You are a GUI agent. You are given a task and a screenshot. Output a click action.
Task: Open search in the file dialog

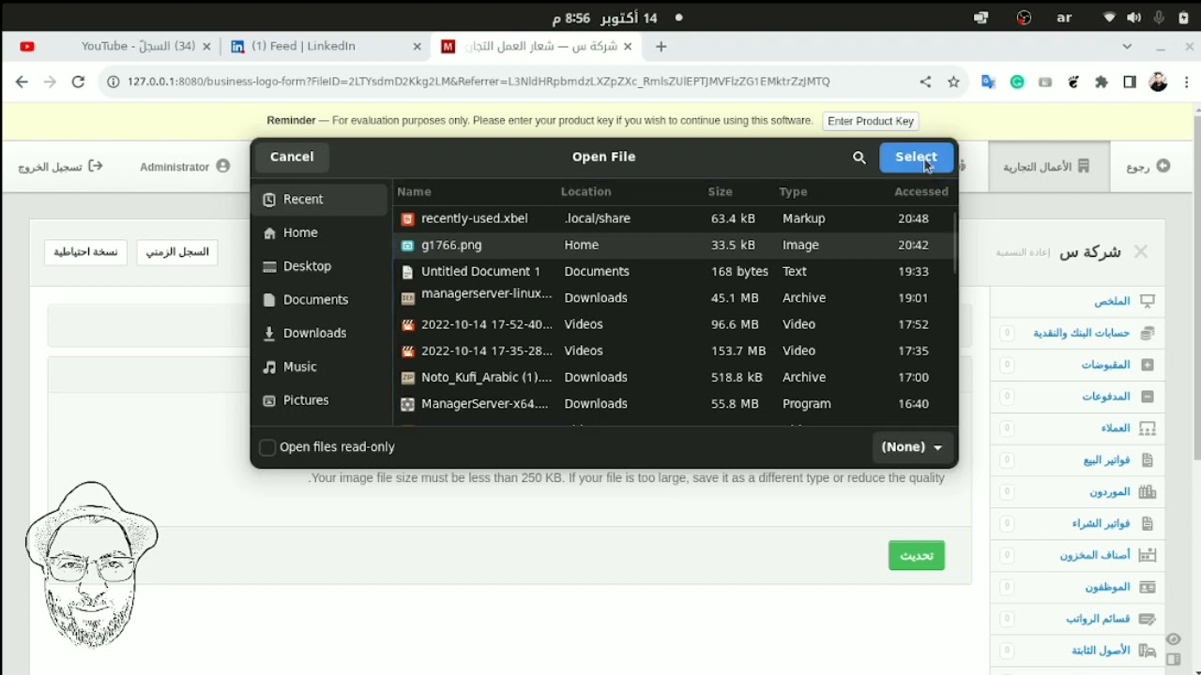coord(859,158)
